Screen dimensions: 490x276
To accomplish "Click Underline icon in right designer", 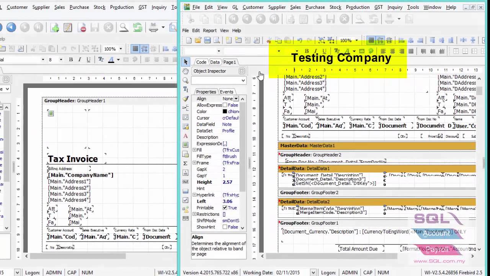I will point(325,51).
